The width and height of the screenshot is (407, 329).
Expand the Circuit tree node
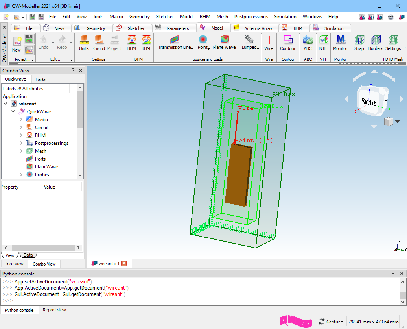click(x=21, y=127)
